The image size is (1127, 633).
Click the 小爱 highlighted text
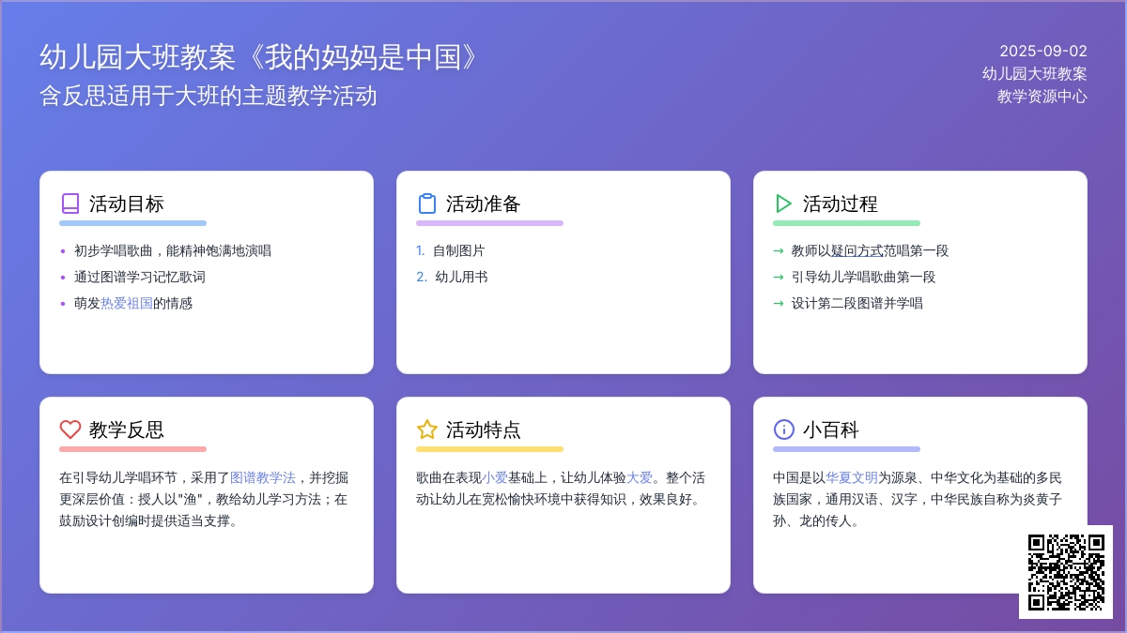click(x=495, y=477)
